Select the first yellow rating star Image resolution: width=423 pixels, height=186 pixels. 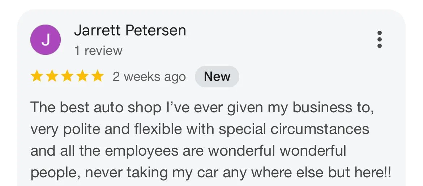(x=37, y=76)
